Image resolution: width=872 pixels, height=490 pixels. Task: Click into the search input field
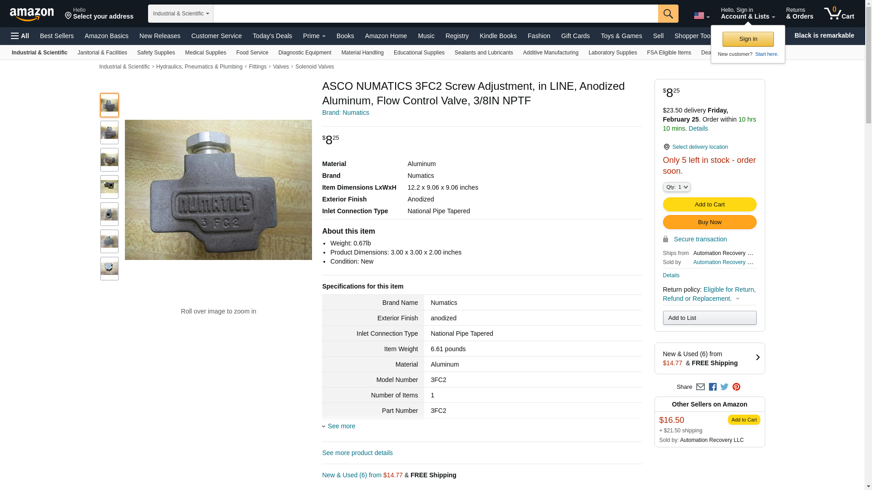click(435, 14)
